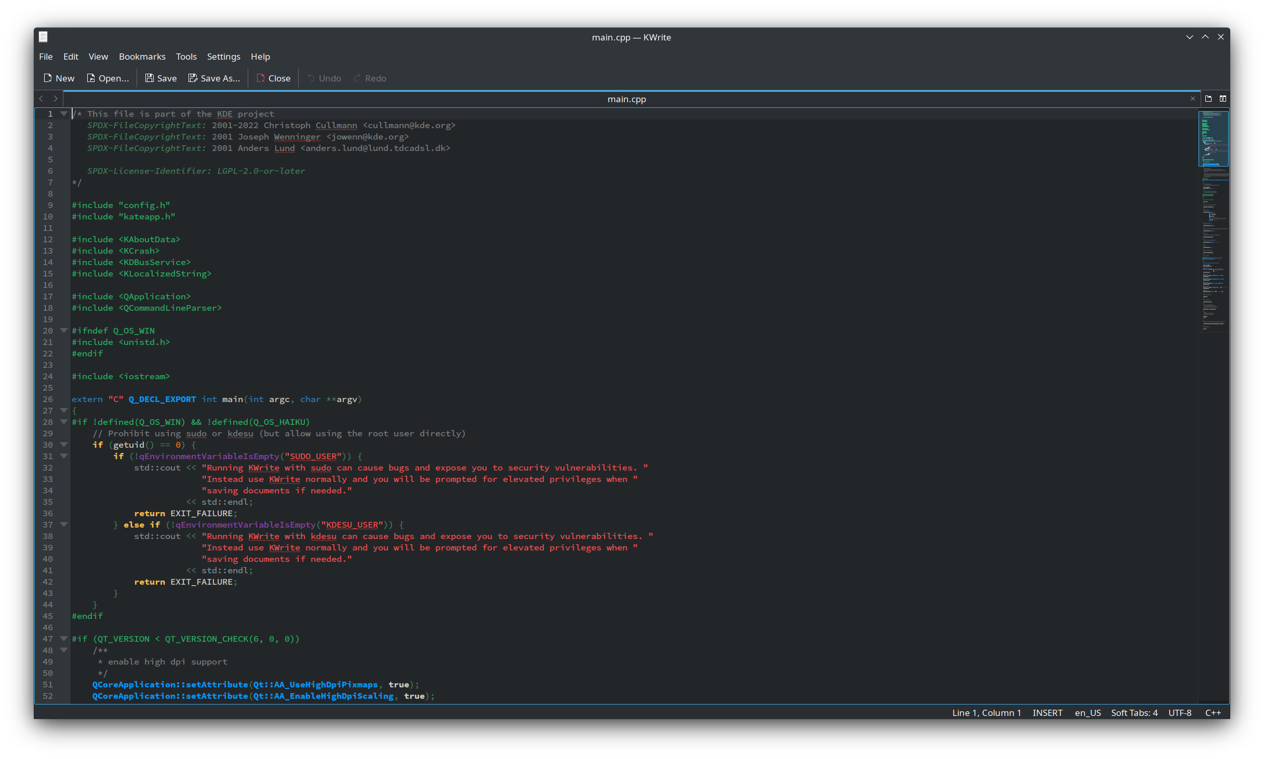1264x759 pixels.
Task: Choose Save As... in the toolbar
Action: [x=214, y=78]
